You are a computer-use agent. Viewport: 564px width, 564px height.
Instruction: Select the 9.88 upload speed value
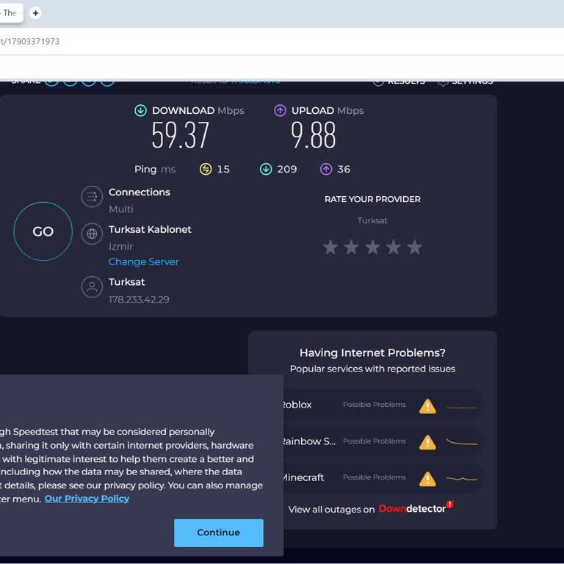coord(314,135)
